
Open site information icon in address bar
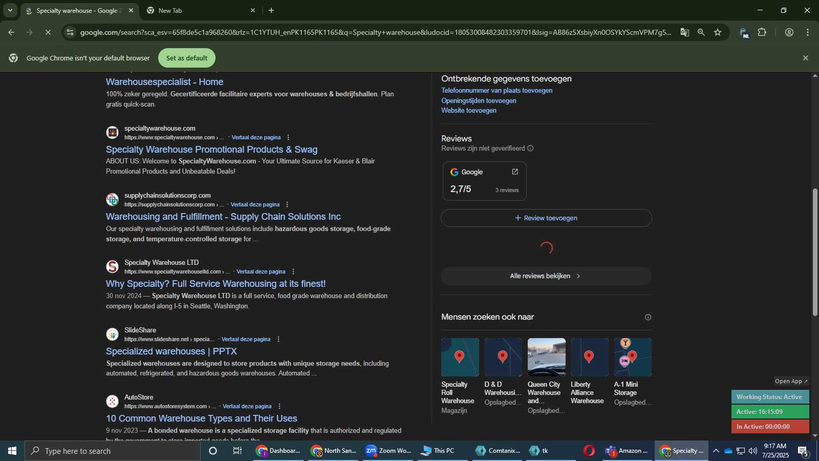70,32
